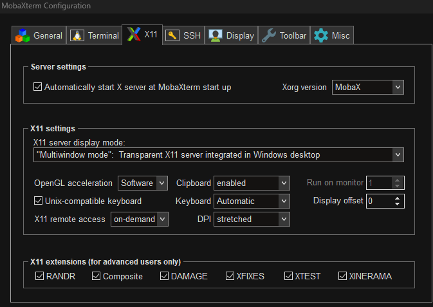Disable automatic X server start at startup
The height and width of the screenshot is (307, 433).
click(x=37, y=87)
